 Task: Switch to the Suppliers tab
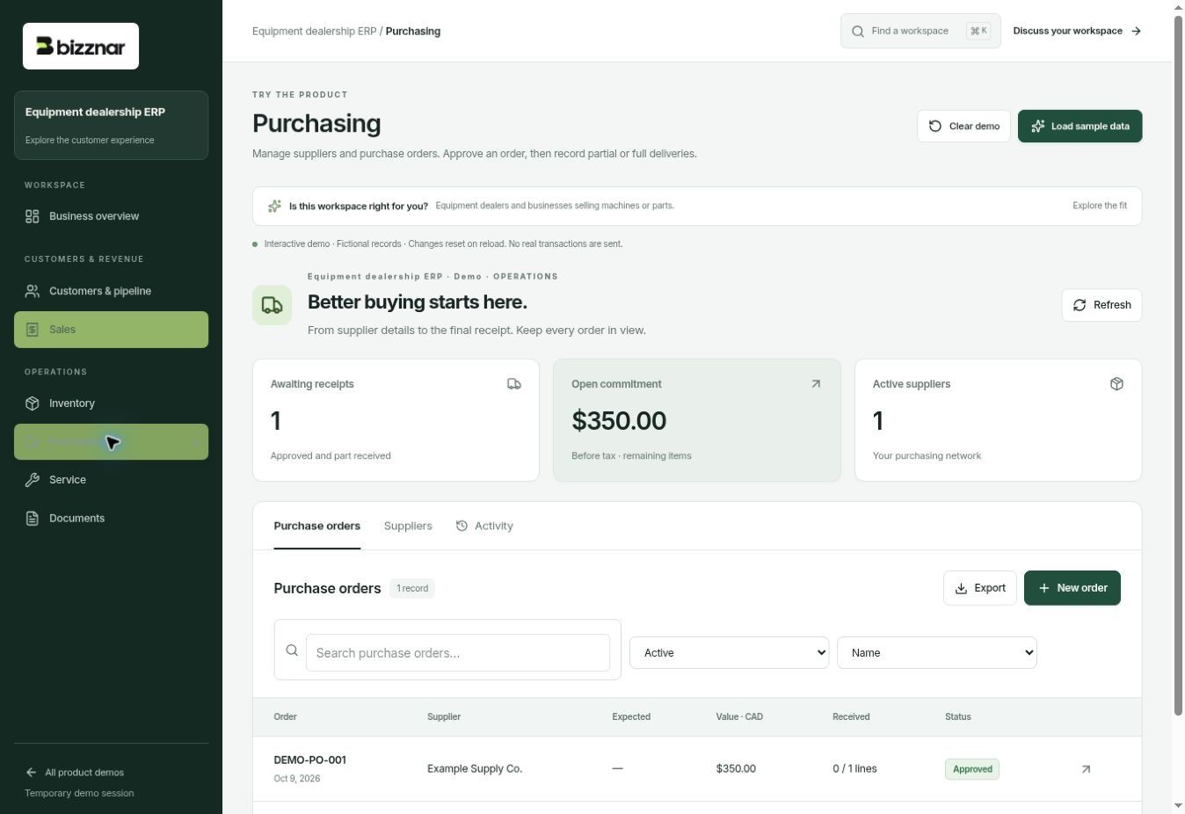coord(408,527)
